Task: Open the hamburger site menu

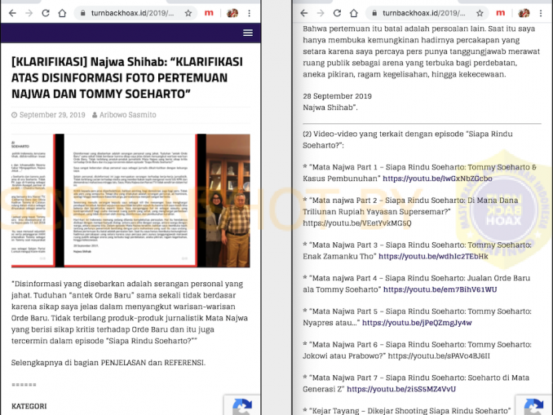Action: coord(248,33)
